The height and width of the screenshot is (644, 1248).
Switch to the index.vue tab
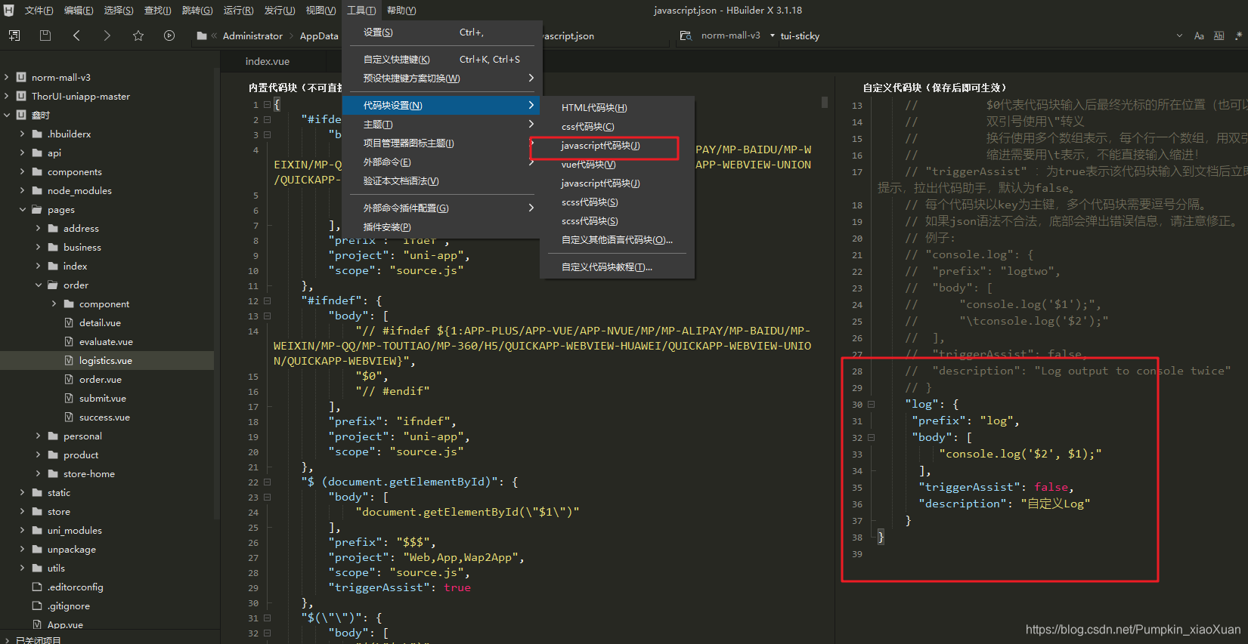268,61
